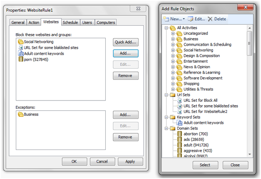Image resolution: width=261 pixels, height=179 pixels.
Task: Click folder icon beside Design & Composition
Action: [179, 56]
